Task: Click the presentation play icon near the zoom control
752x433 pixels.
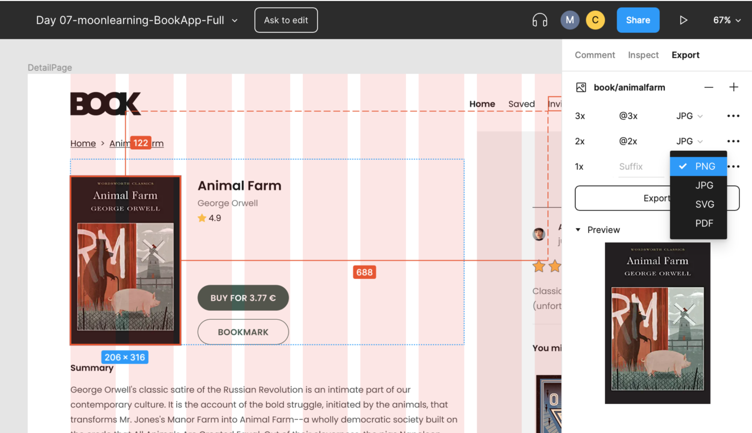Action: pos(683,19)
